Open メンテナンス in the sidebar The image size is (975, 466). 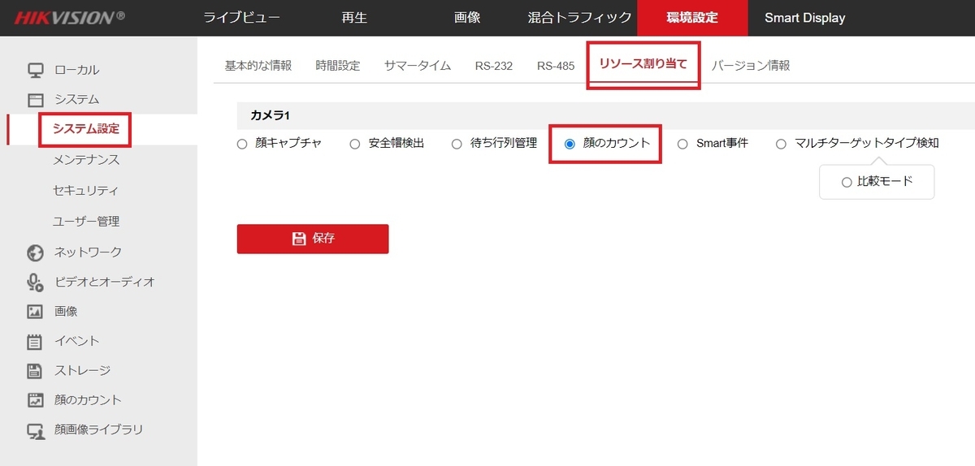pyautogui.click(x=86, y=160)
